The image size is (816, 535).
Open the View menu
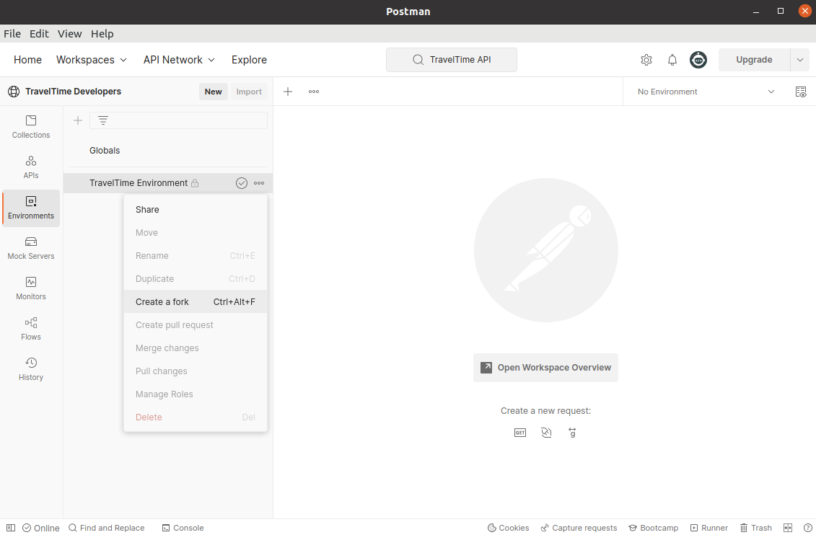tap(69, 34)
